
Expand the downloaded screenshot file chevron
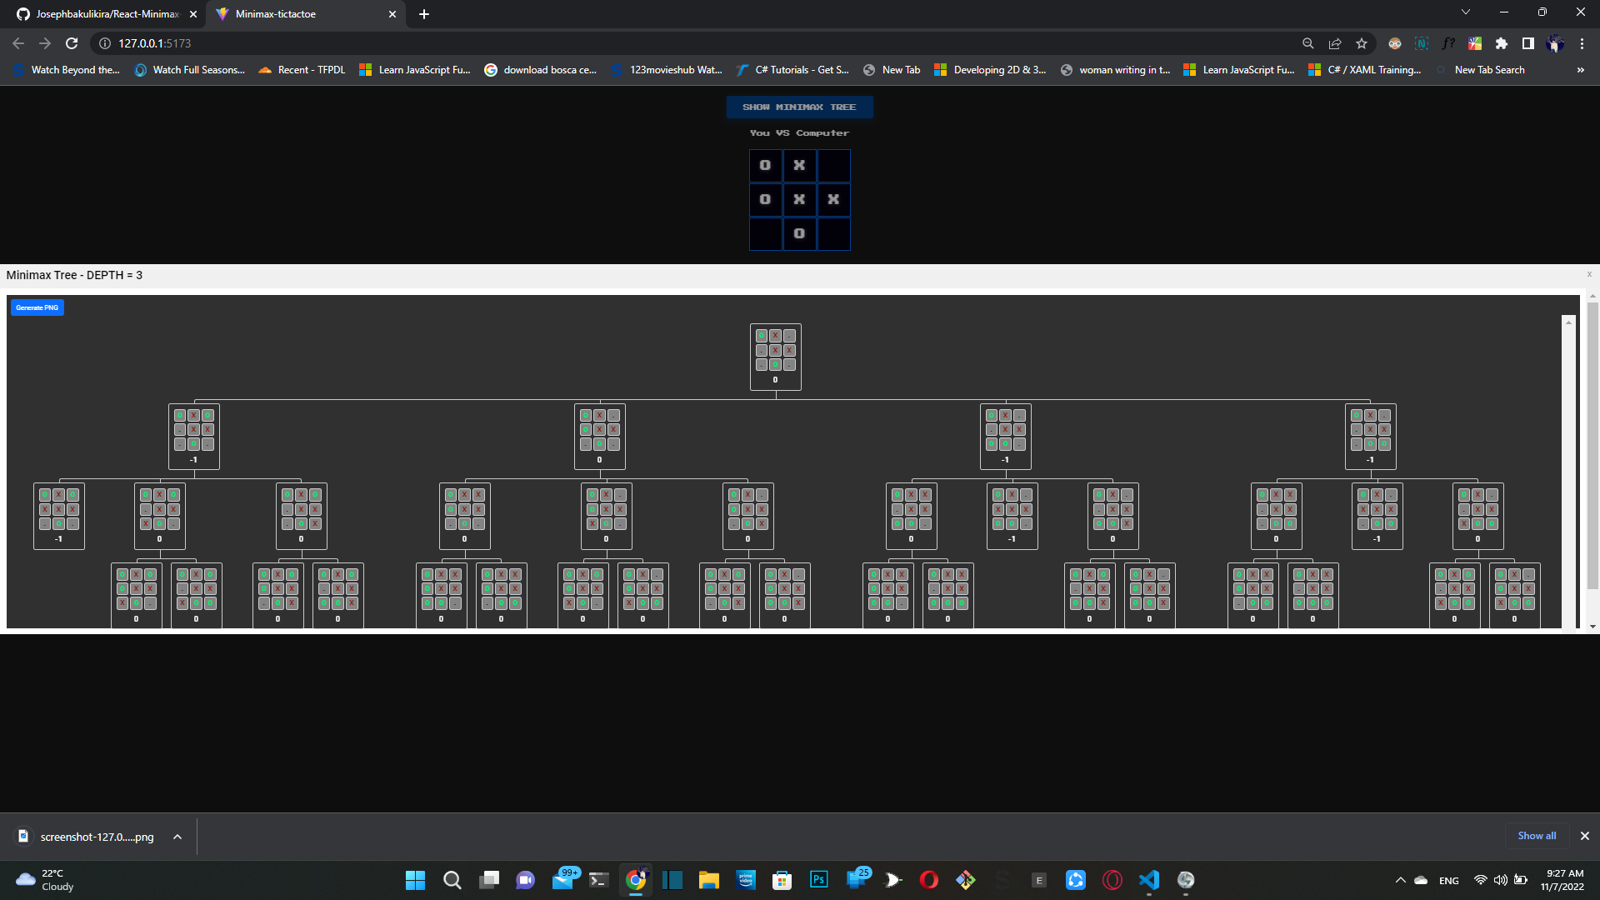click(176, 836)
